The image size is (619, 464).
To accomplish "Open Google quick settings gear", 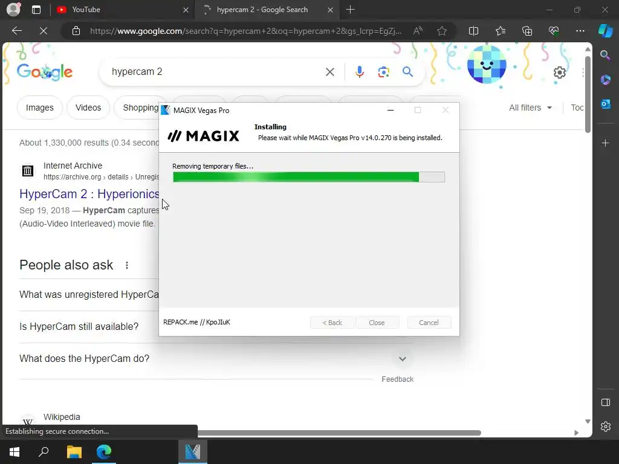I will tap(559, 72).
